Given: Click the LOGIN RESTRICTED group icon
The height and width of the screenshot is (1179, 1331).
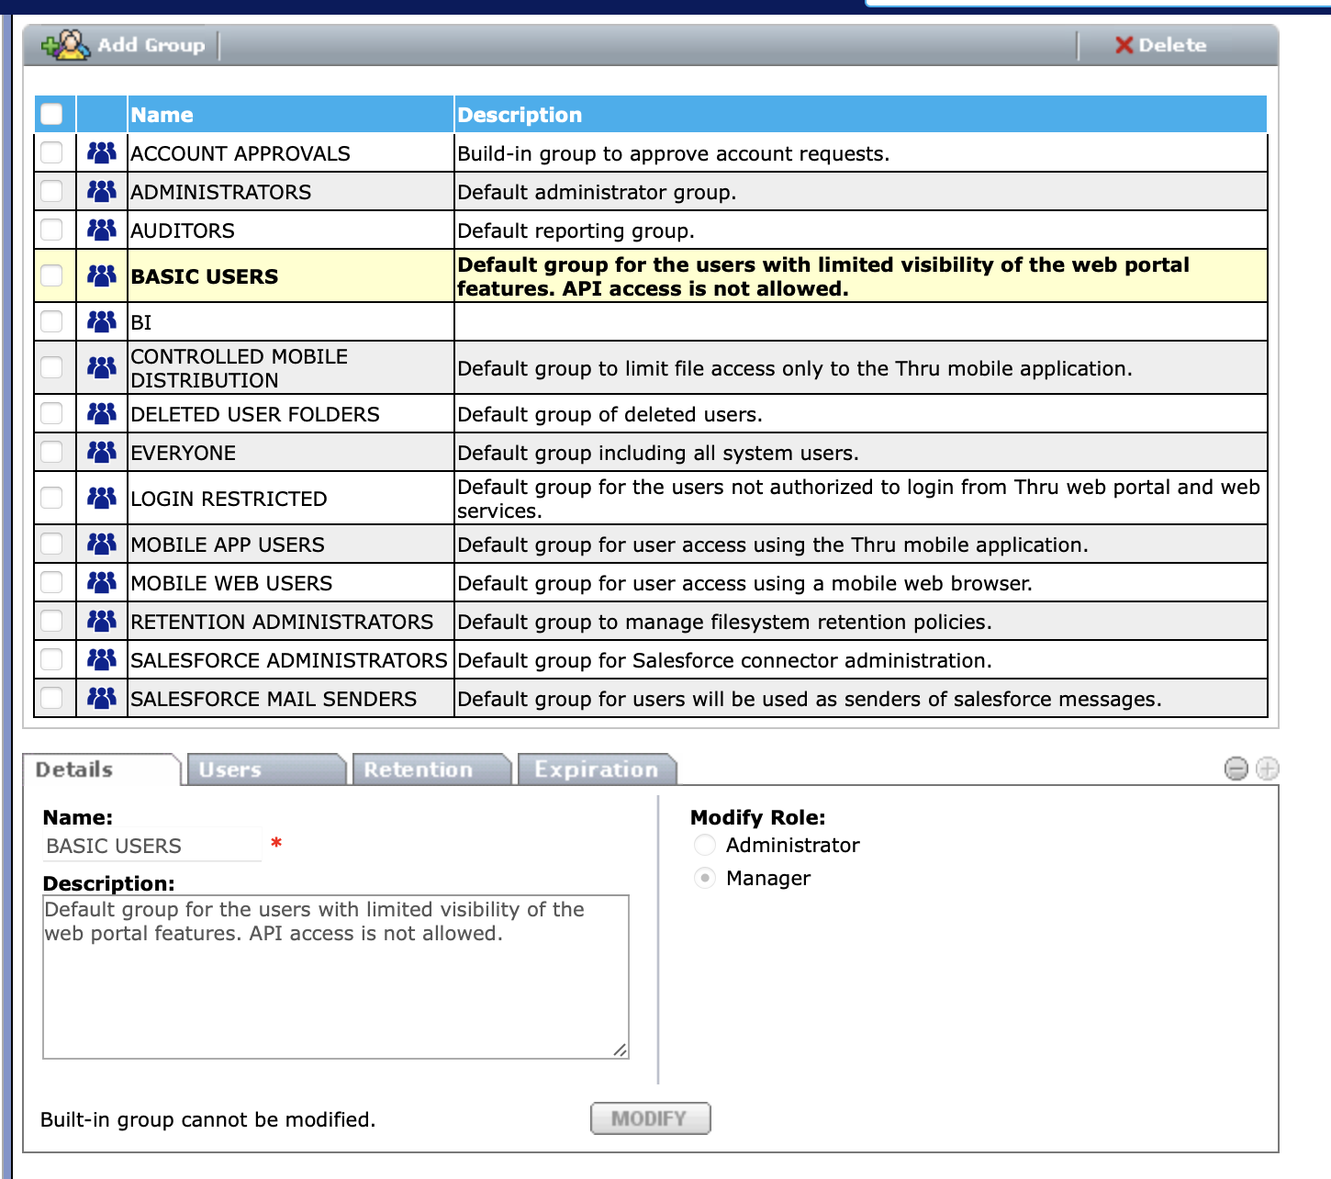Looking at the screenshot, I should pos(102,498).
